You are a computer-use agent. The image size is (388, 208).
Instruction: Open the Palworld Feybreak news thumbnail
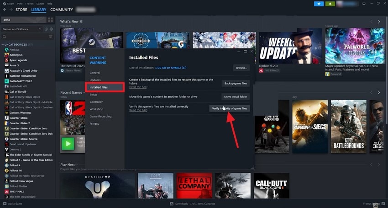point(355,46)
